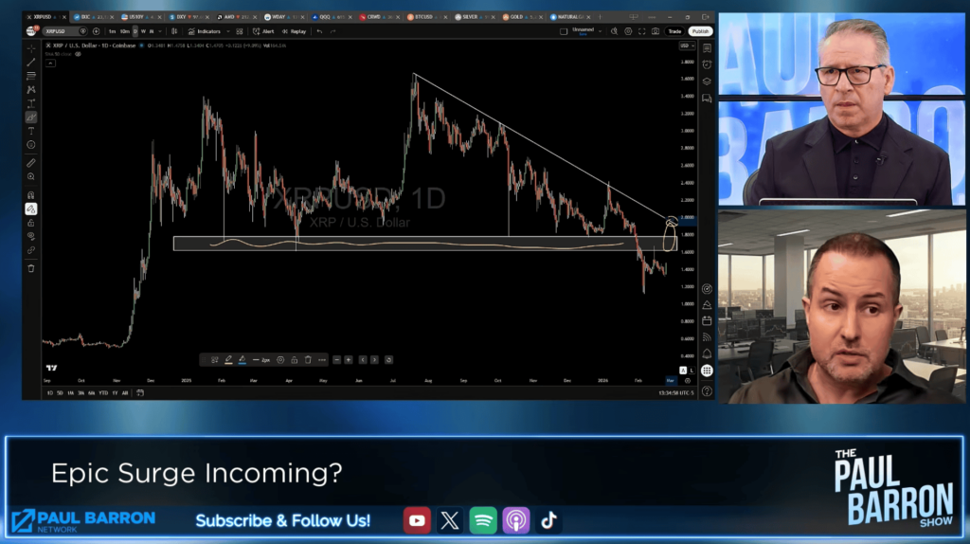This screenshot has width=970, height=544.
Task: Open the emoji and icons drawing tool
Action: [x=31, y=145]
